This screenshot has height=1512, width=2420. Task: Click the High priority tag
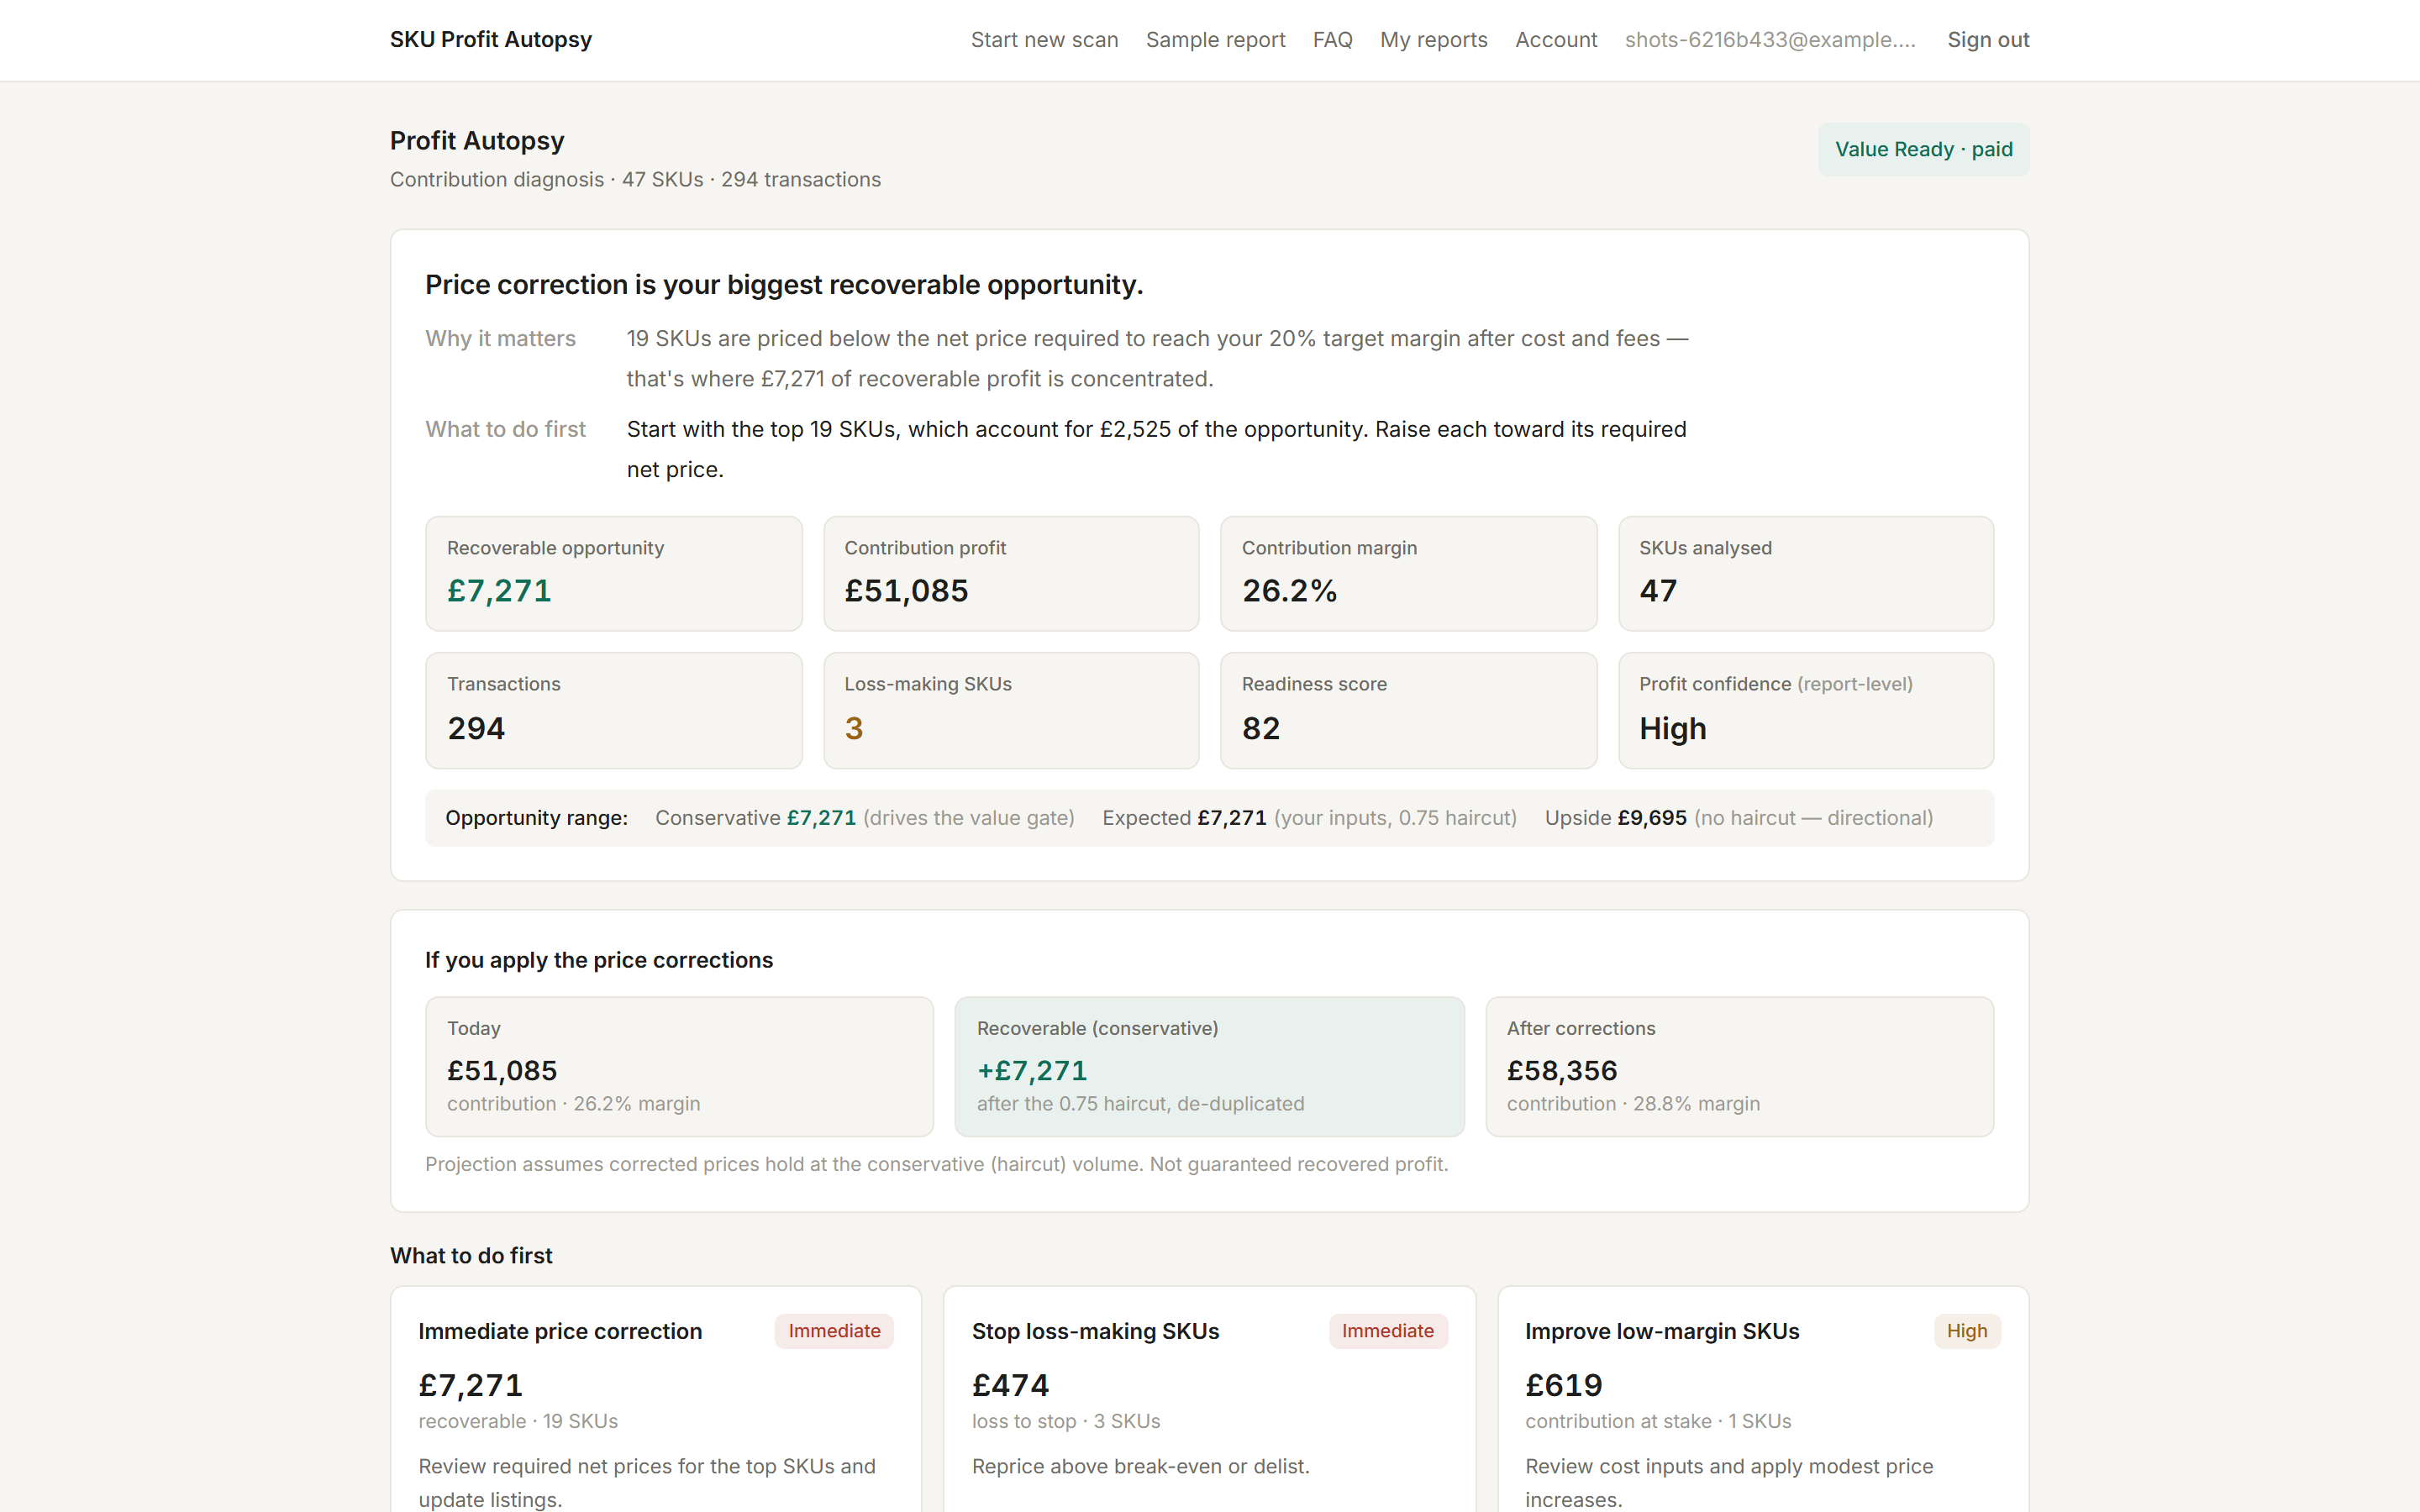click(1966, 1331)
